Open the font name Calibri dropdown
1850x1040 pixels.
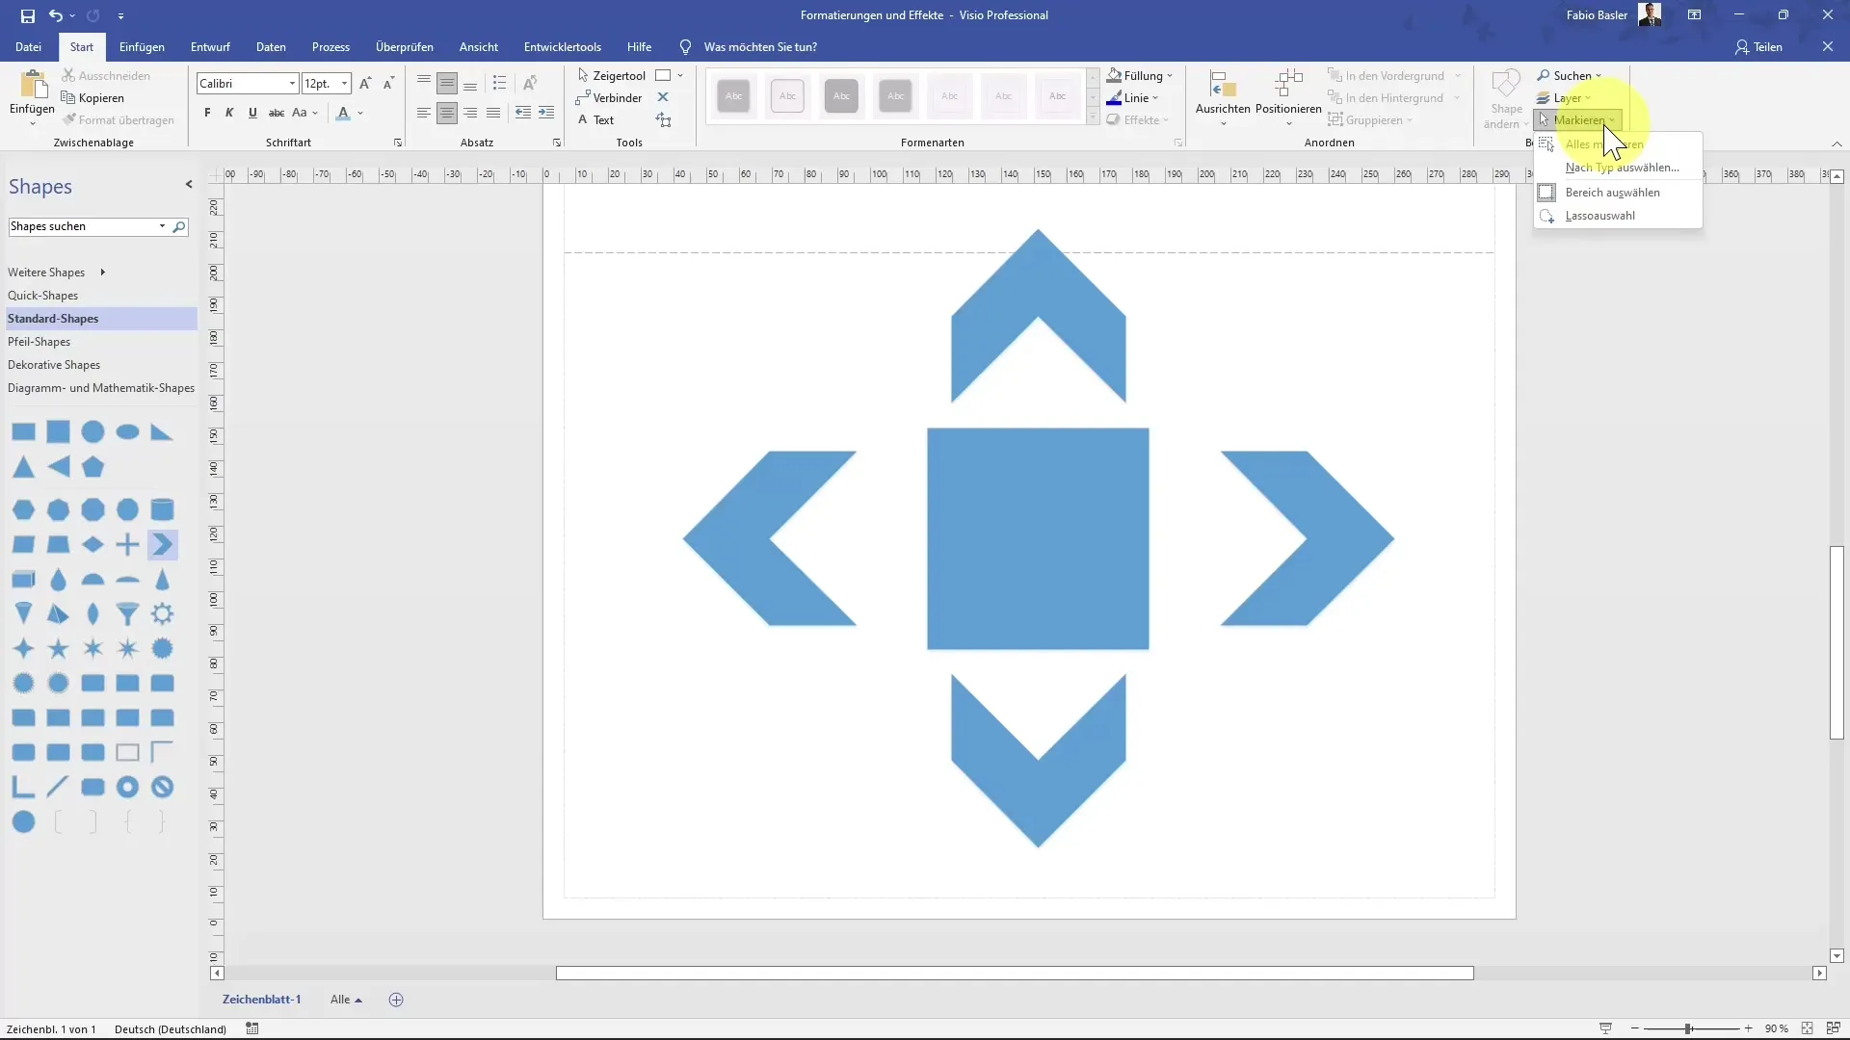point(292,84)
